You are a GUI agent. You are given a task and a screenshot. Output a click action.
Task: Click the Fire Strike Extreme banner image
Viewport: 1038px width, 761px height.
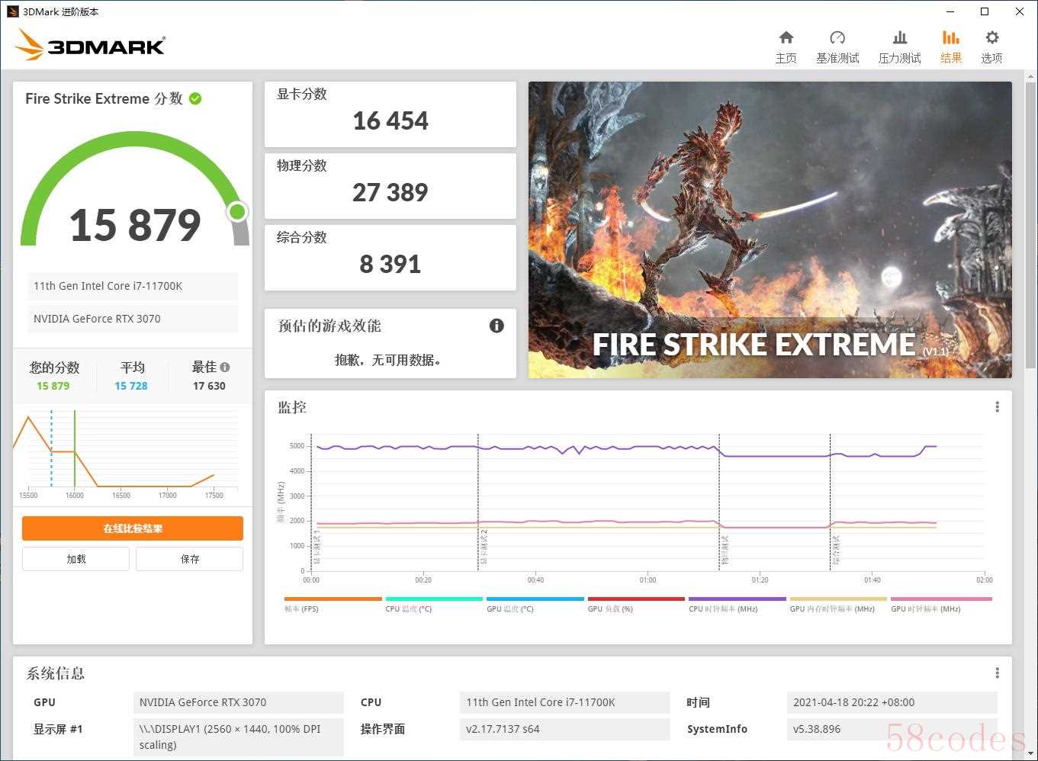pyautogui.click(x=770, y=230)
